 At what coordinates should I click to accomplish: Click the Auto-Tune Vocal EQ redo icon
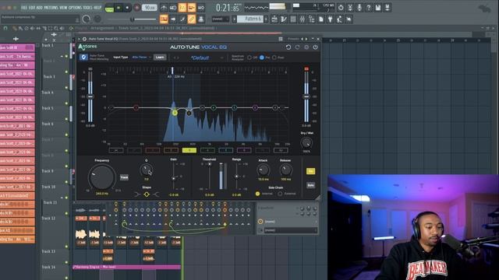point(298,47)
